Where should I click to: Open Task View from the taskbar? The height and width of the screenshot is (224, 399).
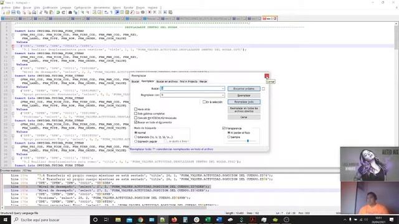pyautogui.click(x=107, y=220)
